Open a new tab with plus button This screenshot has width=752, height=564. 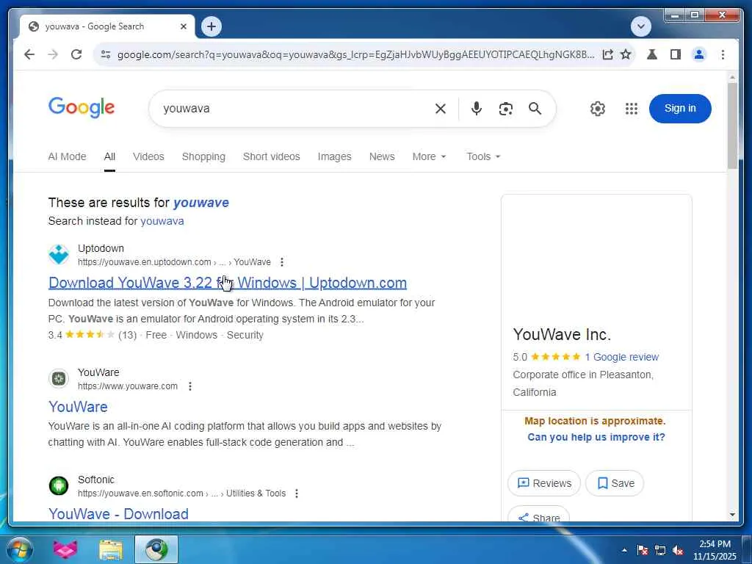coord(211,26)
